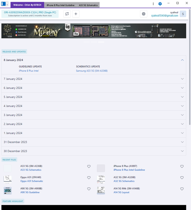Screen dimensions: 191x210
Task: Click the A32 5G file thumbnail
Action: 101,179
